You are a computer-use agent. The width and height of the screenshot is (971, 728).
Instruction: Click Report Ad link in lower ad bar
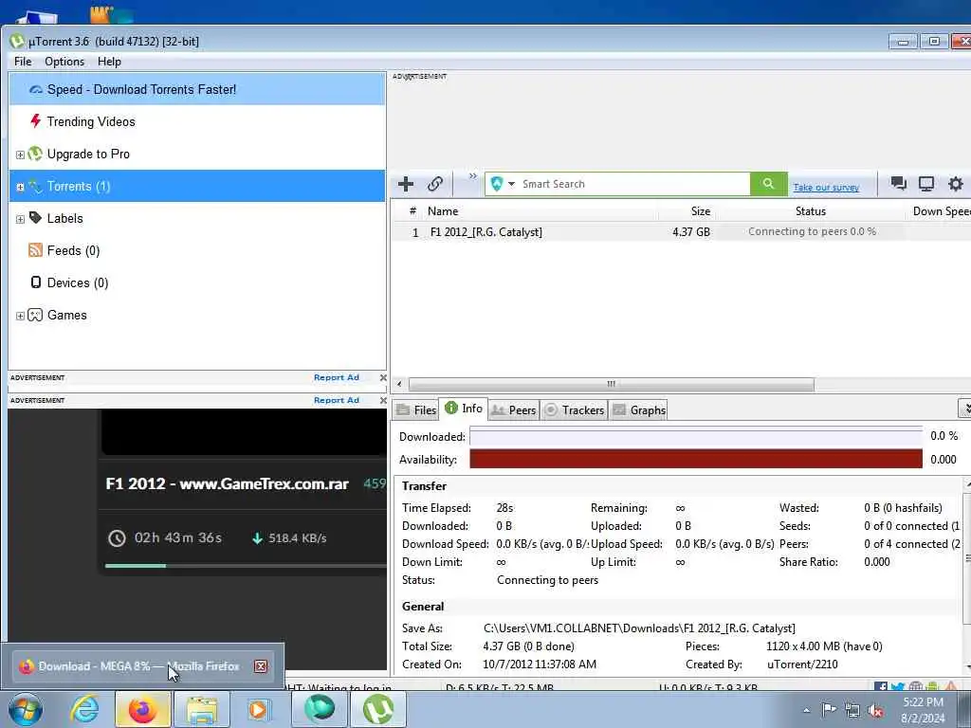click(337, 401)
